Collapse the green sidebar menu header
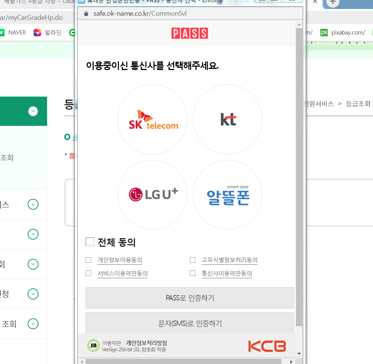Image resolution: width=373 pixels, height=364 pixels. tap(33, 111)
